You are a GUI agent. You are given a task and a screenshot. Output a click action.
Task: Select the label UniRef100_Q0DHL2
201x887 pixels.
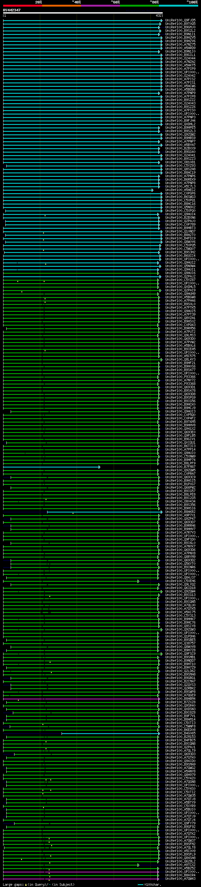click(180, 124)
